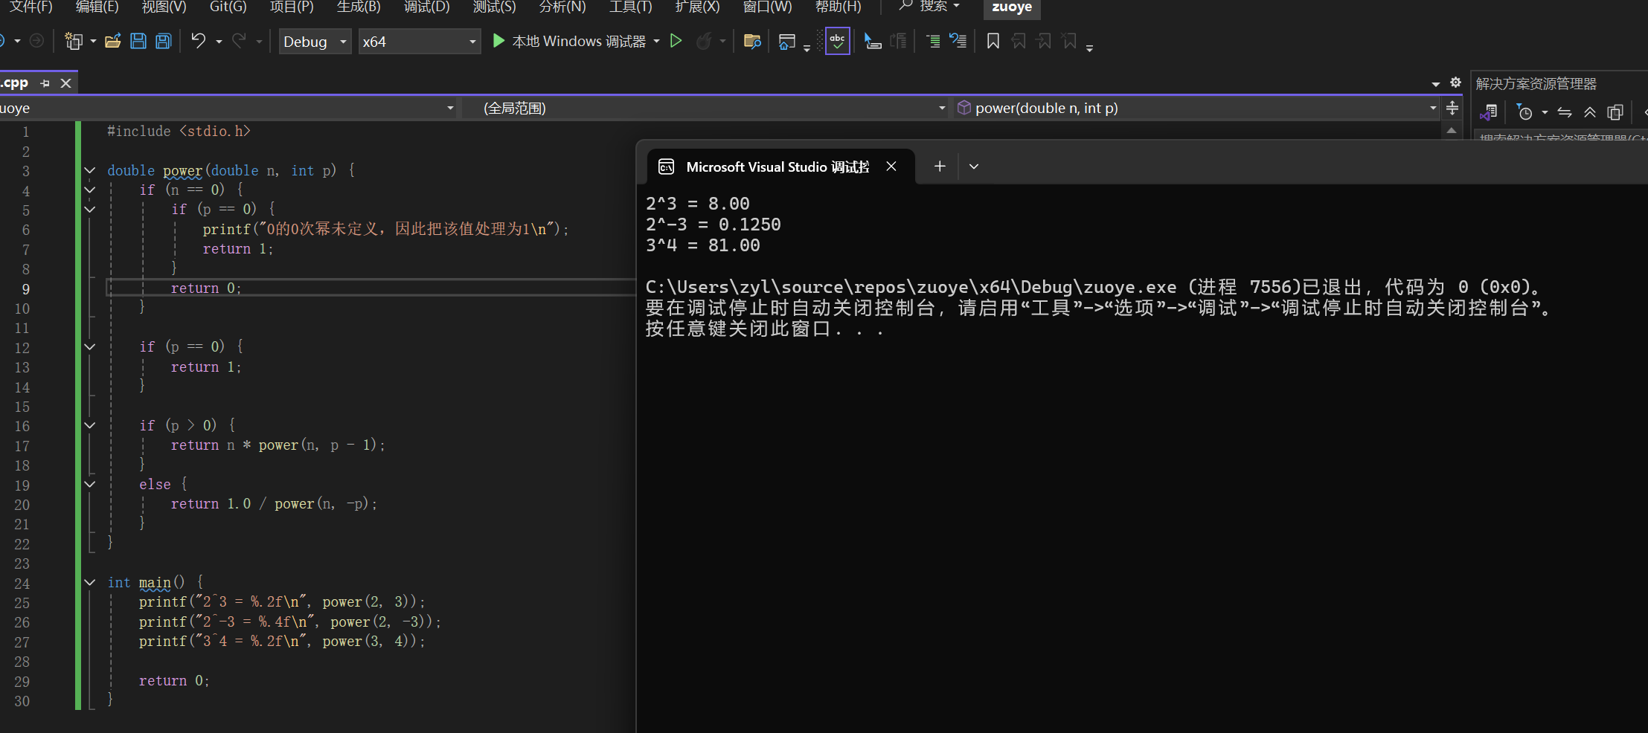Open the undo history dropdown arrow
The width and height of the screenshot is (1648, 733).
point(219,41)
